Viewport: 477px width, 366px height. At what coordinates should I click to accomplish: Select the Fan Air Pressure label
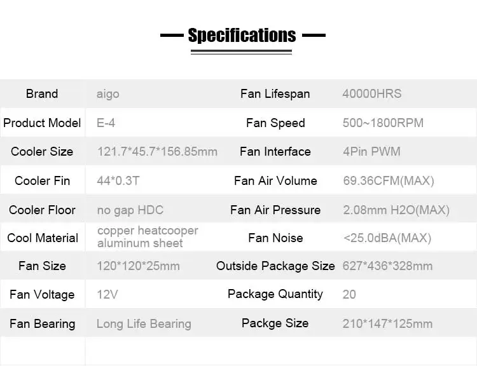[x=275, y=210]
